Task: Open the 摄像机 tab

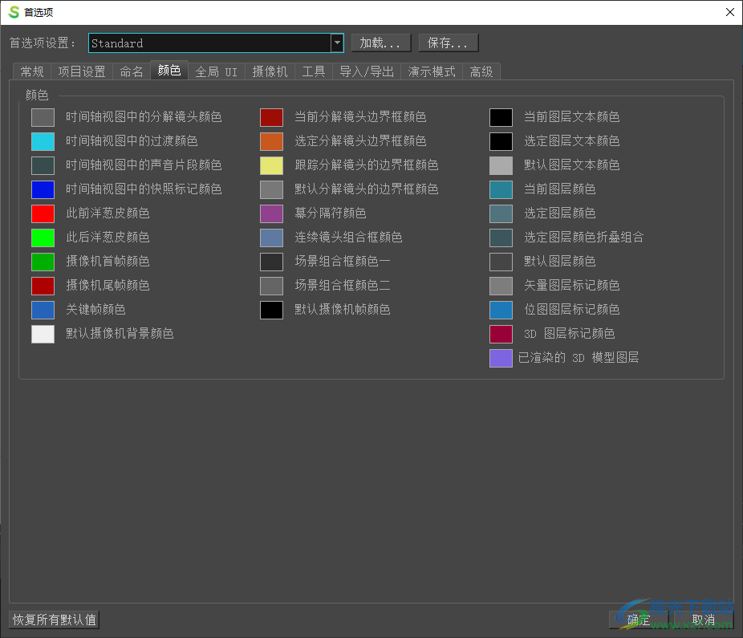Action: [270, 71]
